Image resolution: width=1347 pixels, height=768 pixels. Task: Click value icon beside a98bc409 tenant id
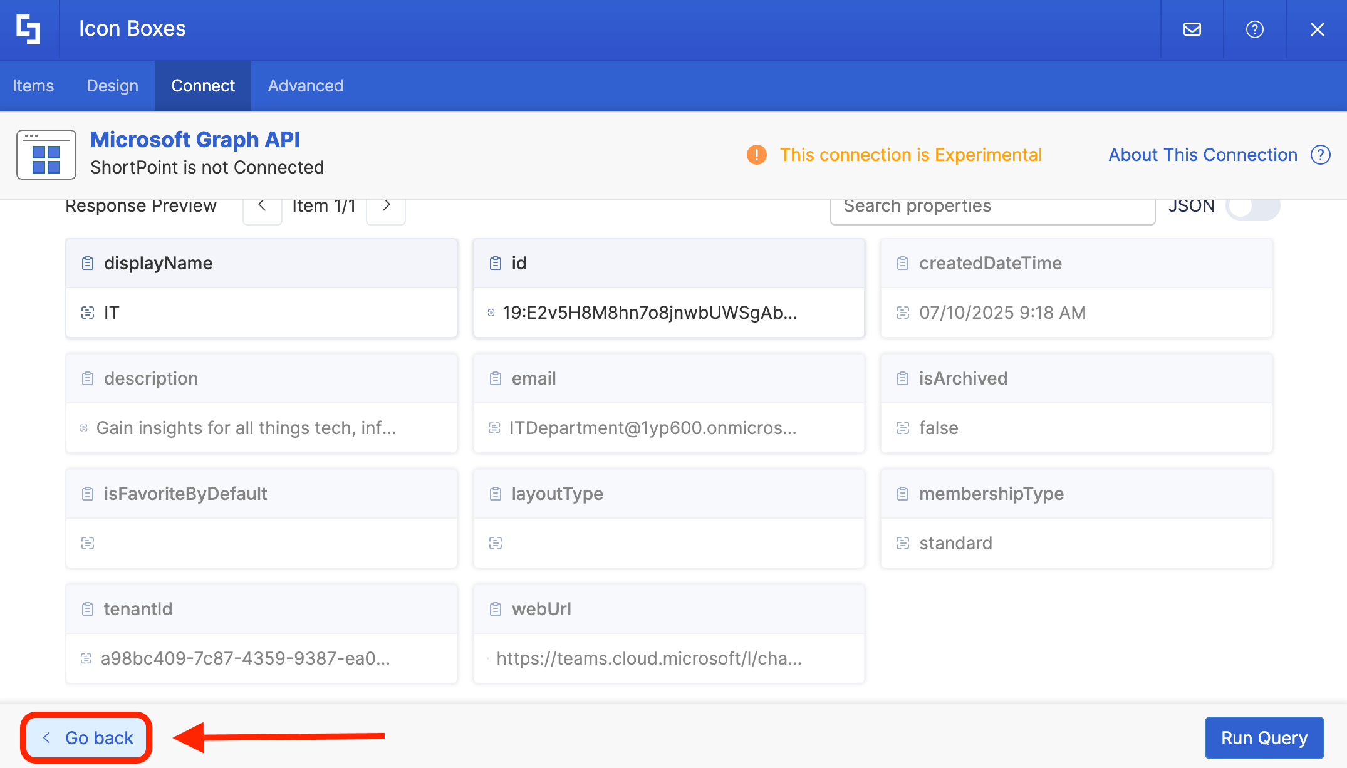click(x=86, y=658)
